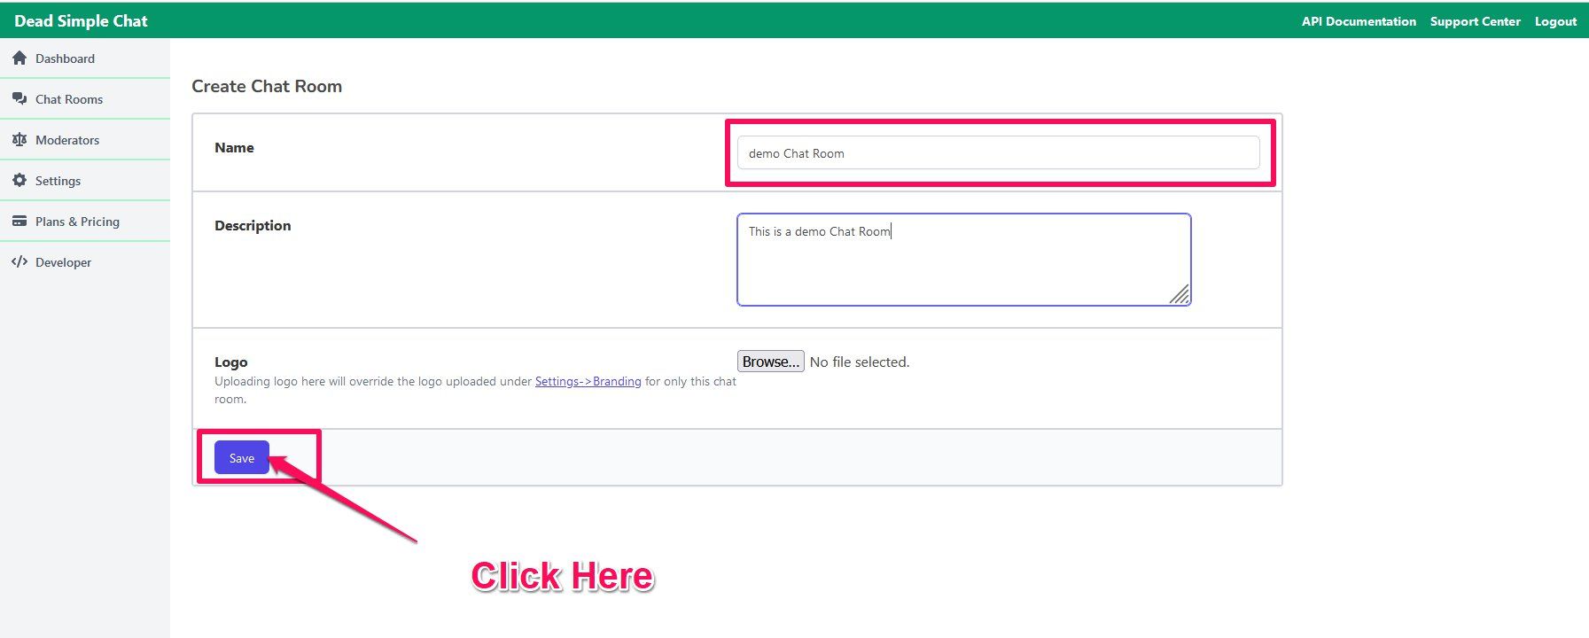Follow the Settings->Branding link
Viewport: 1589px width, 638px height.
588,381
